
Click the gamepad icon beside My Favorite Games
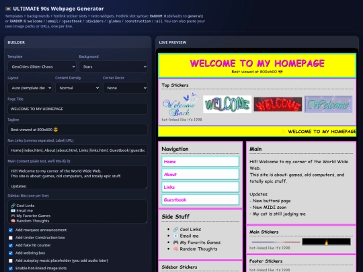pos(175,242)
